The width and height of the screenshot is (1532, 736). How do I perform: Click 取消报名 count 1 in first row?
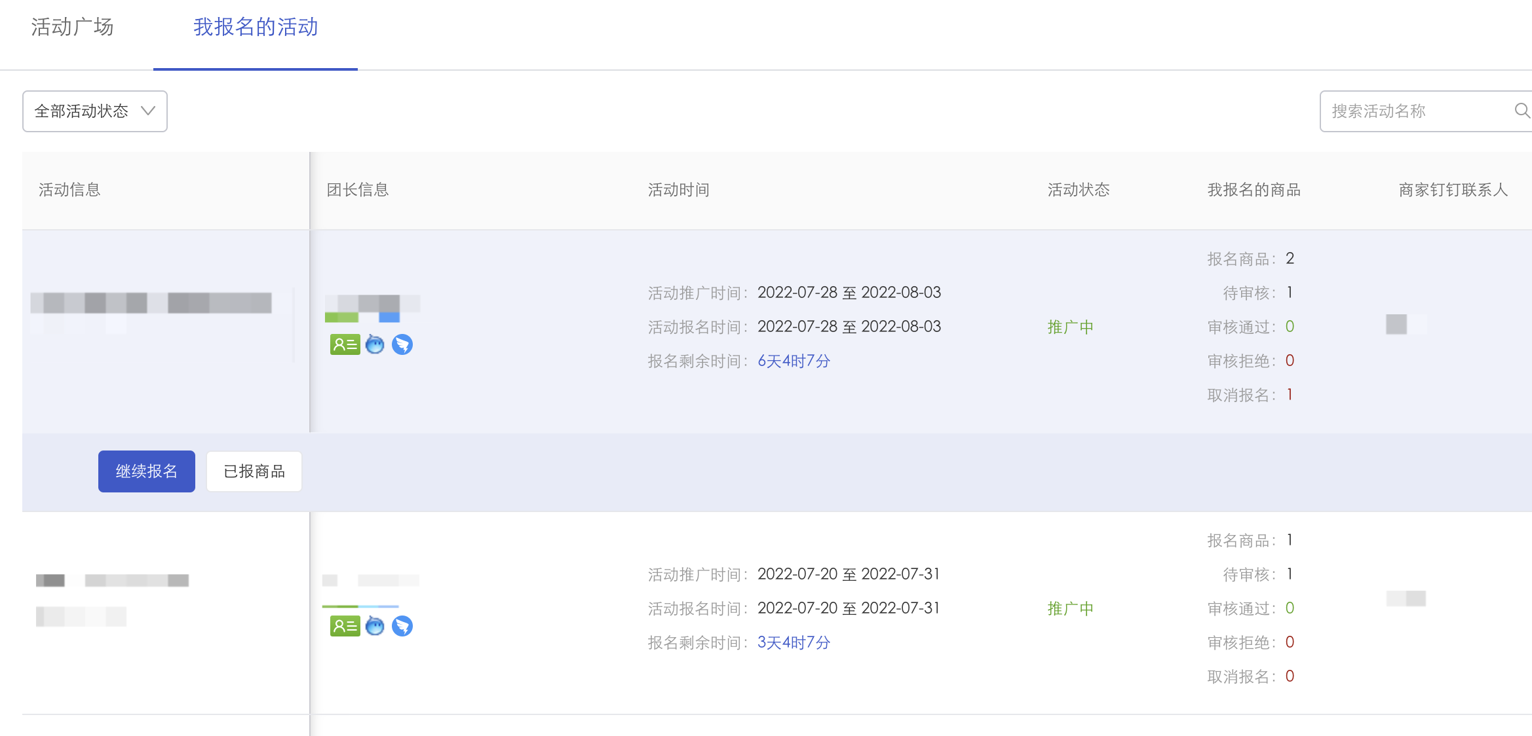[1290, 395]
